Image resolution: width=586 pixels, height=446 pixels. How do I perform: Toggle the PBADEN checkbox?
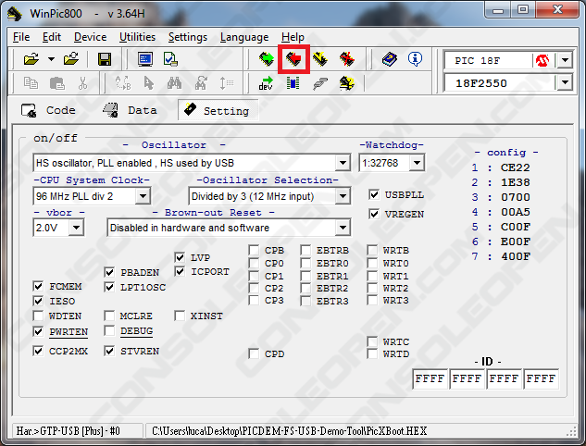coord(109,272)
